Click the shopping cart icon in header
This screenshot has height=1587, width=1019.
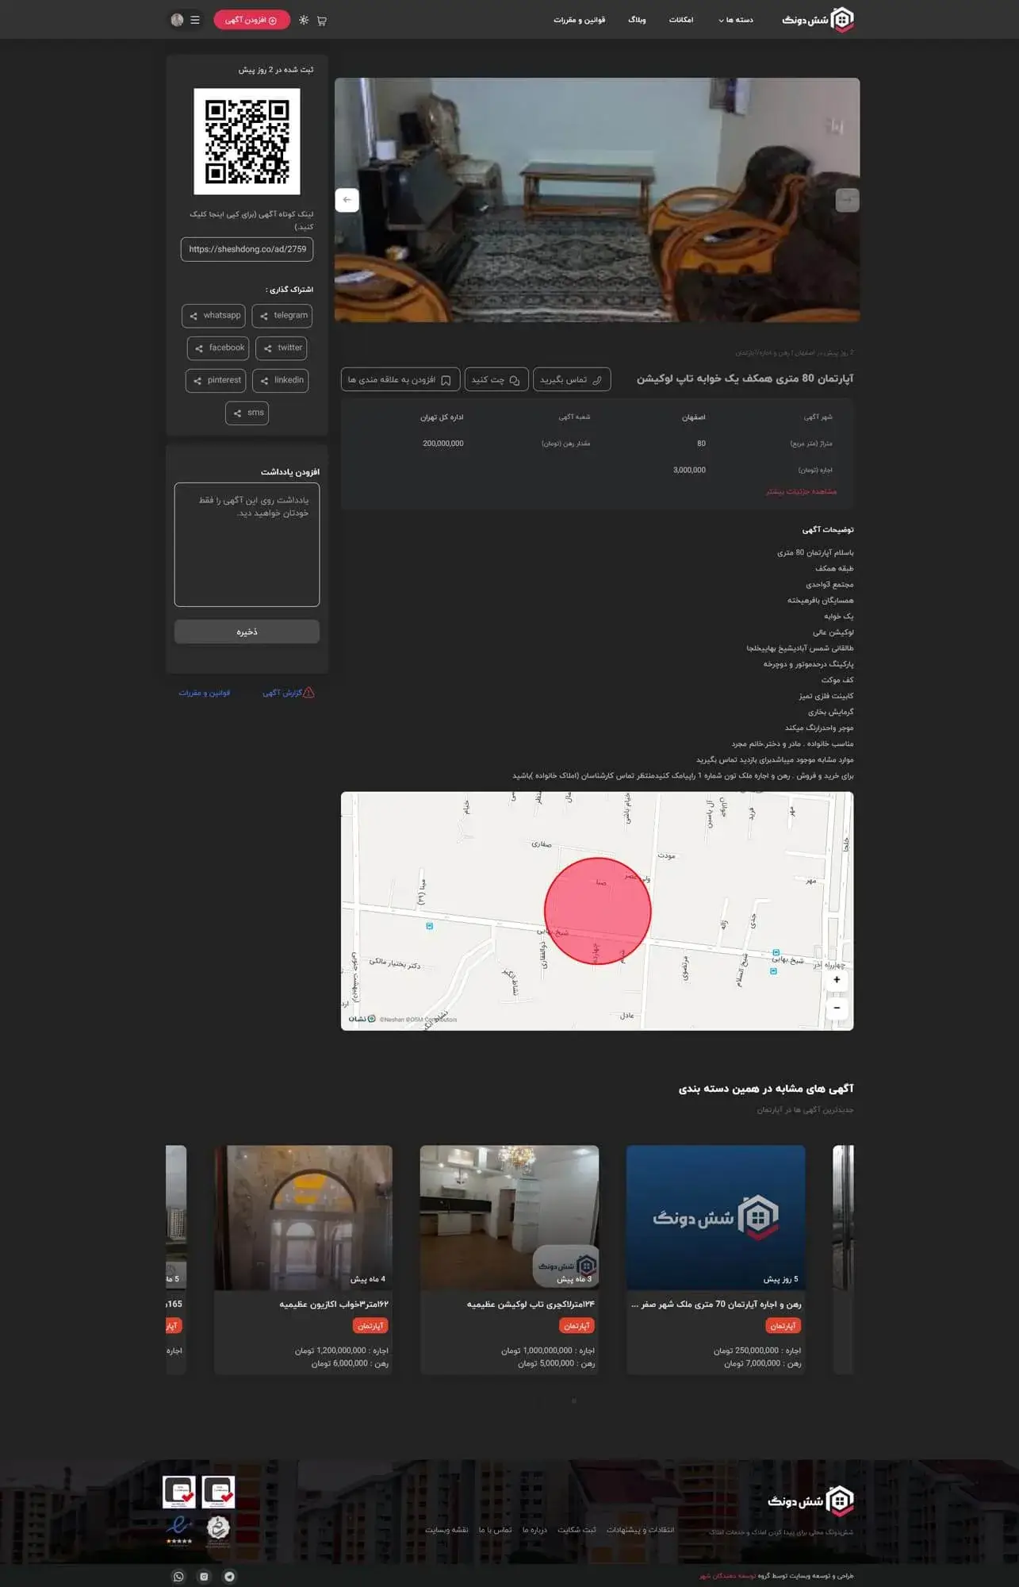tap(321, 21)
